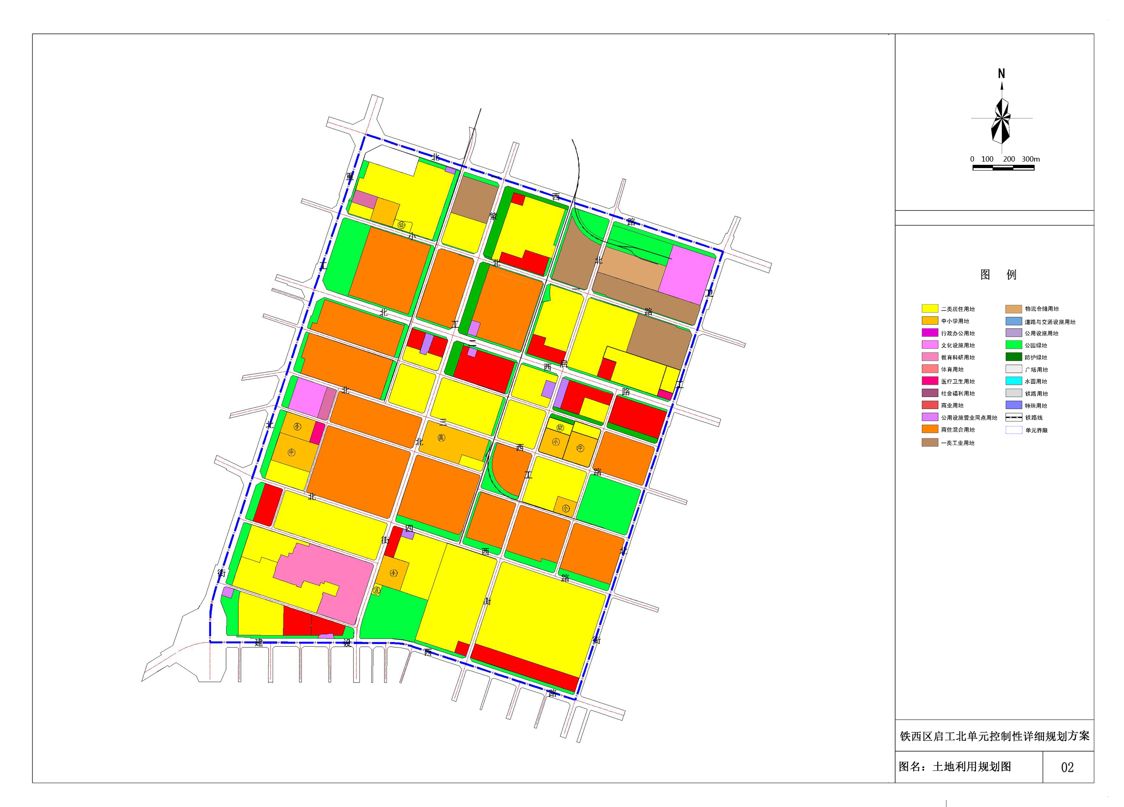Screen dimensions: 1124x807
Task: Click the 物流仓储用地 legend label text
Action: pos(1042,308)
